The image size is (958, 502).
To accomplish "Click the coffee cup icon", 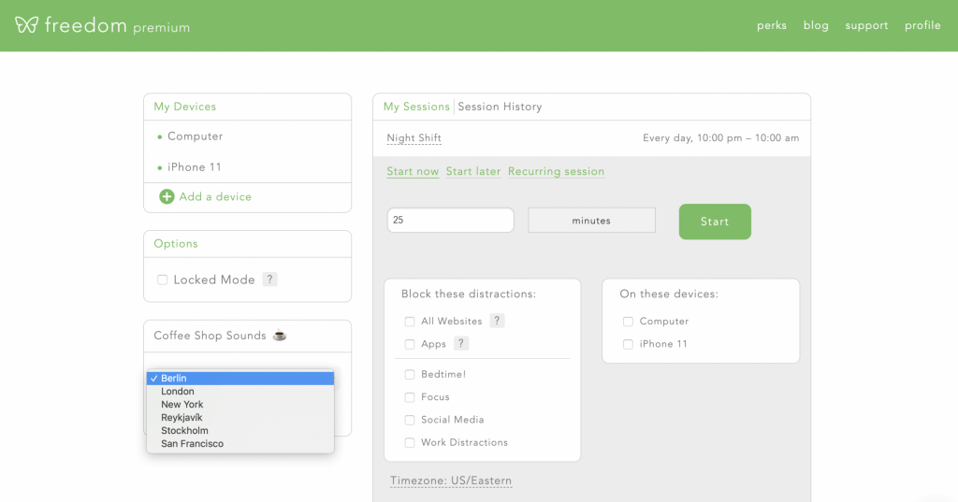I will (x=279, y=336).
